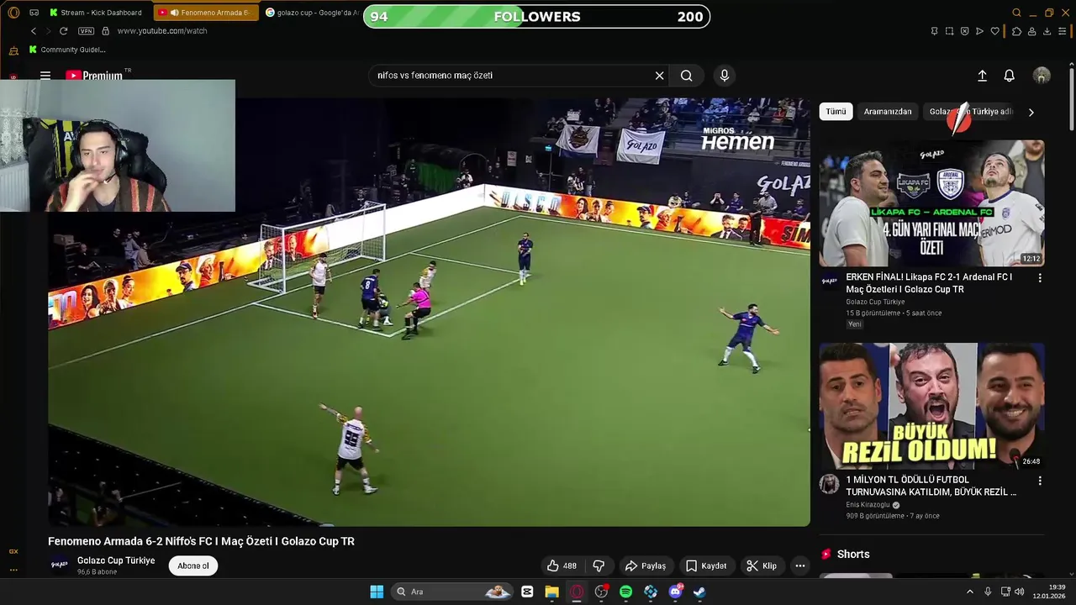Show hidden system tray icons

[969, 592]
